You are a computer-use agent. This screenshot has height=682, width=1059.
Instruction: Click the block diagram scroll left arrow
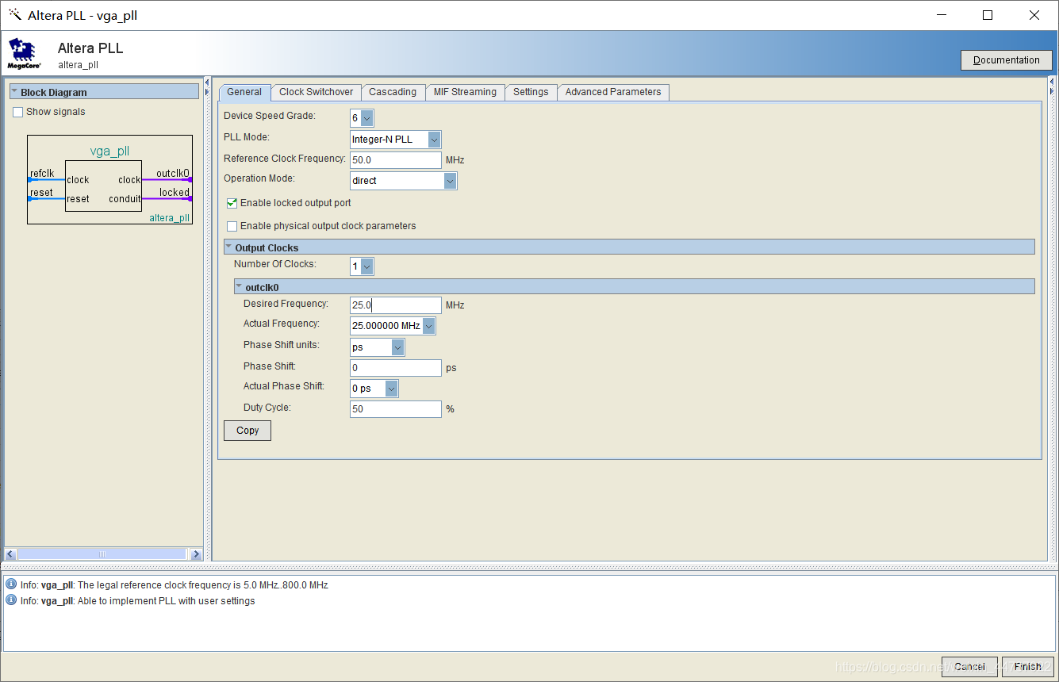(x=10, y=554)
